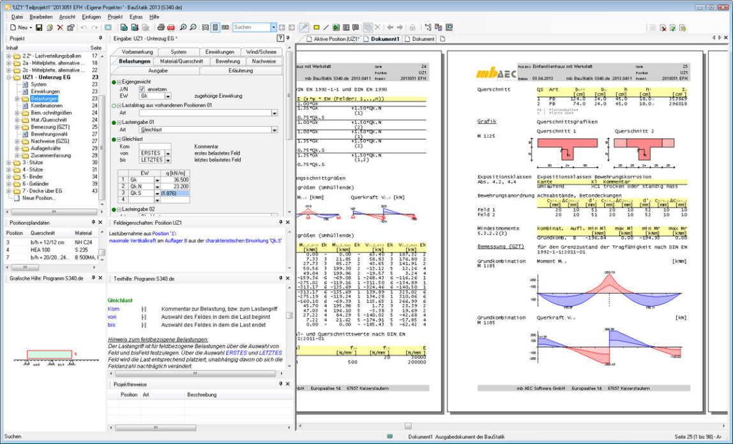Click the ERSTES link in help text
This screenshot has height=444, width=733.
coord(236,353)
